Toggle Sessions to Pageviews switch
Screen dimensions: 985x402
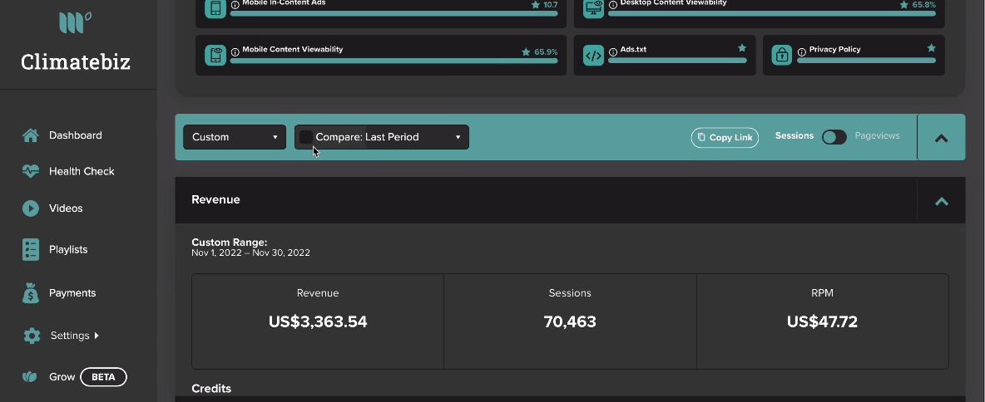coord(834,137)
